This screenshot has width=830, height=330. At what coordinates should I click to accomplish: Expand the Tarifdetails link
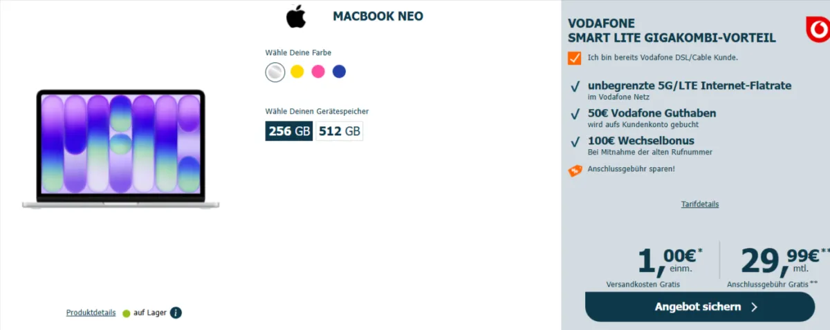[700, 204]
